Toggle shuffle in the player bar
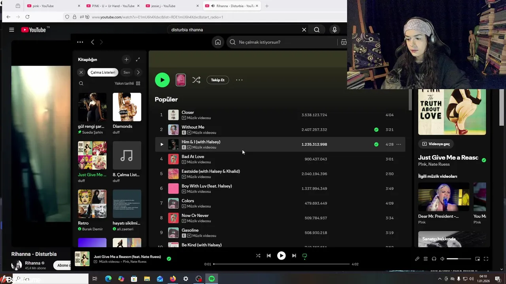The width and height of the screenshot is (506, 284). click(258, 256)
